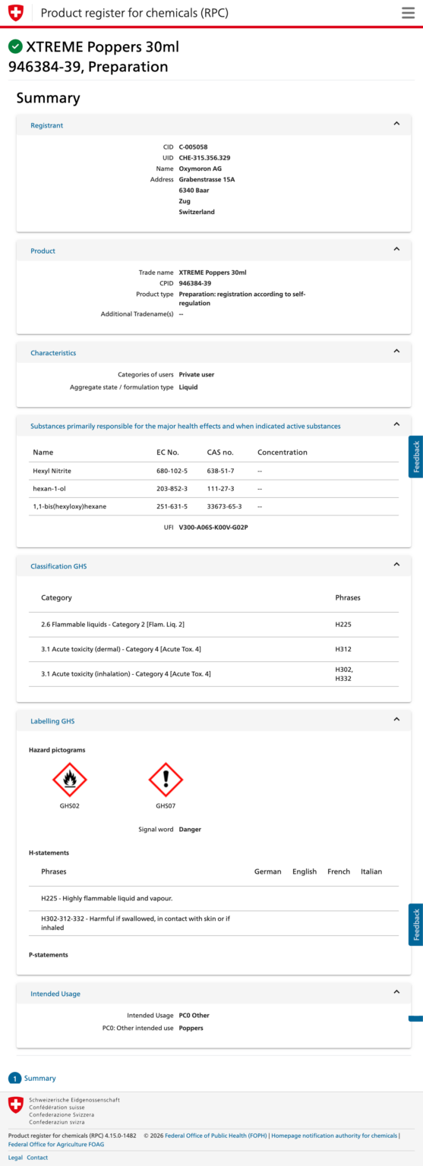Click the Concentration column header
This screenshot has height=1166, width=423.
(283, 452)
